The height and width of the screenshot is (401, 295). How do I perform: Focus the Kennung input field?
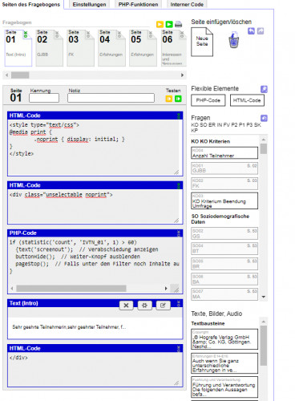point(44,98)
